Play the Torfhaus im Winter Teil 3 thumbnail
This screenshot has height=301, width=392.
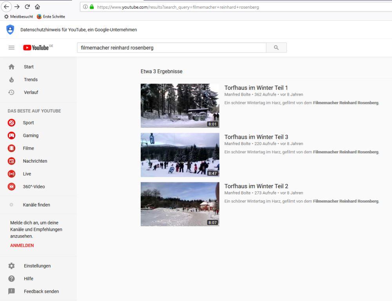180,155
